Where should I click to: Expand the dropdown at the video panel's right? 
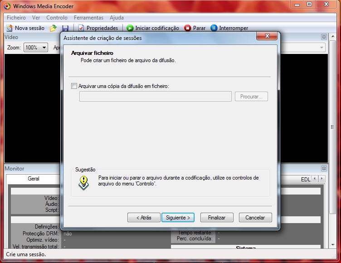[322, 48]
